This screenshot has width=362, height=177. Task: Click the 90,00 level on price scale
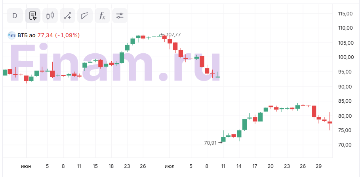point(345,87)
